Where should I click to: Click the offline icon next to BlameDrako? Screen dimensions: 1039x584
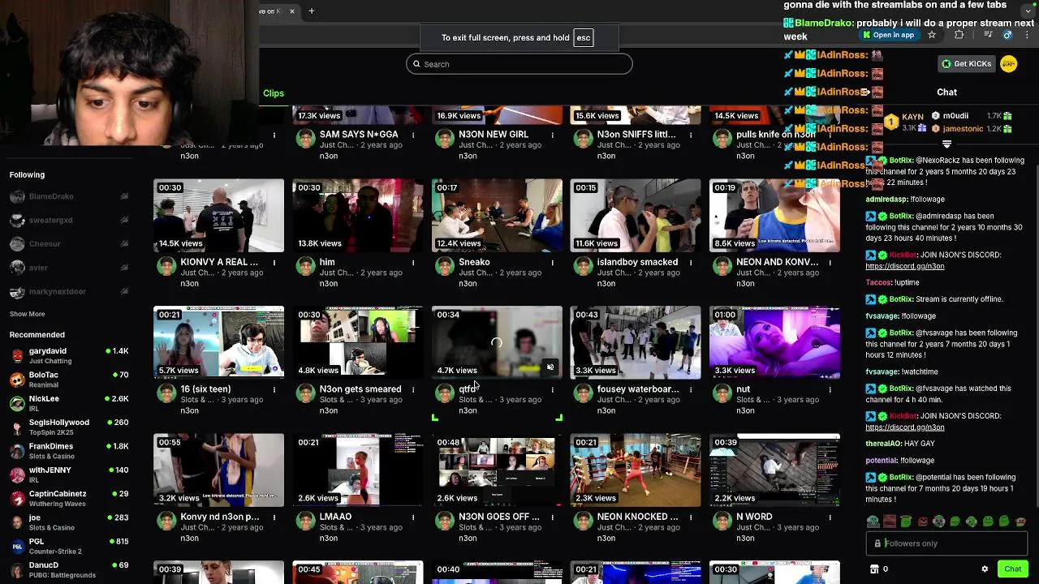(x=124, y=196)
